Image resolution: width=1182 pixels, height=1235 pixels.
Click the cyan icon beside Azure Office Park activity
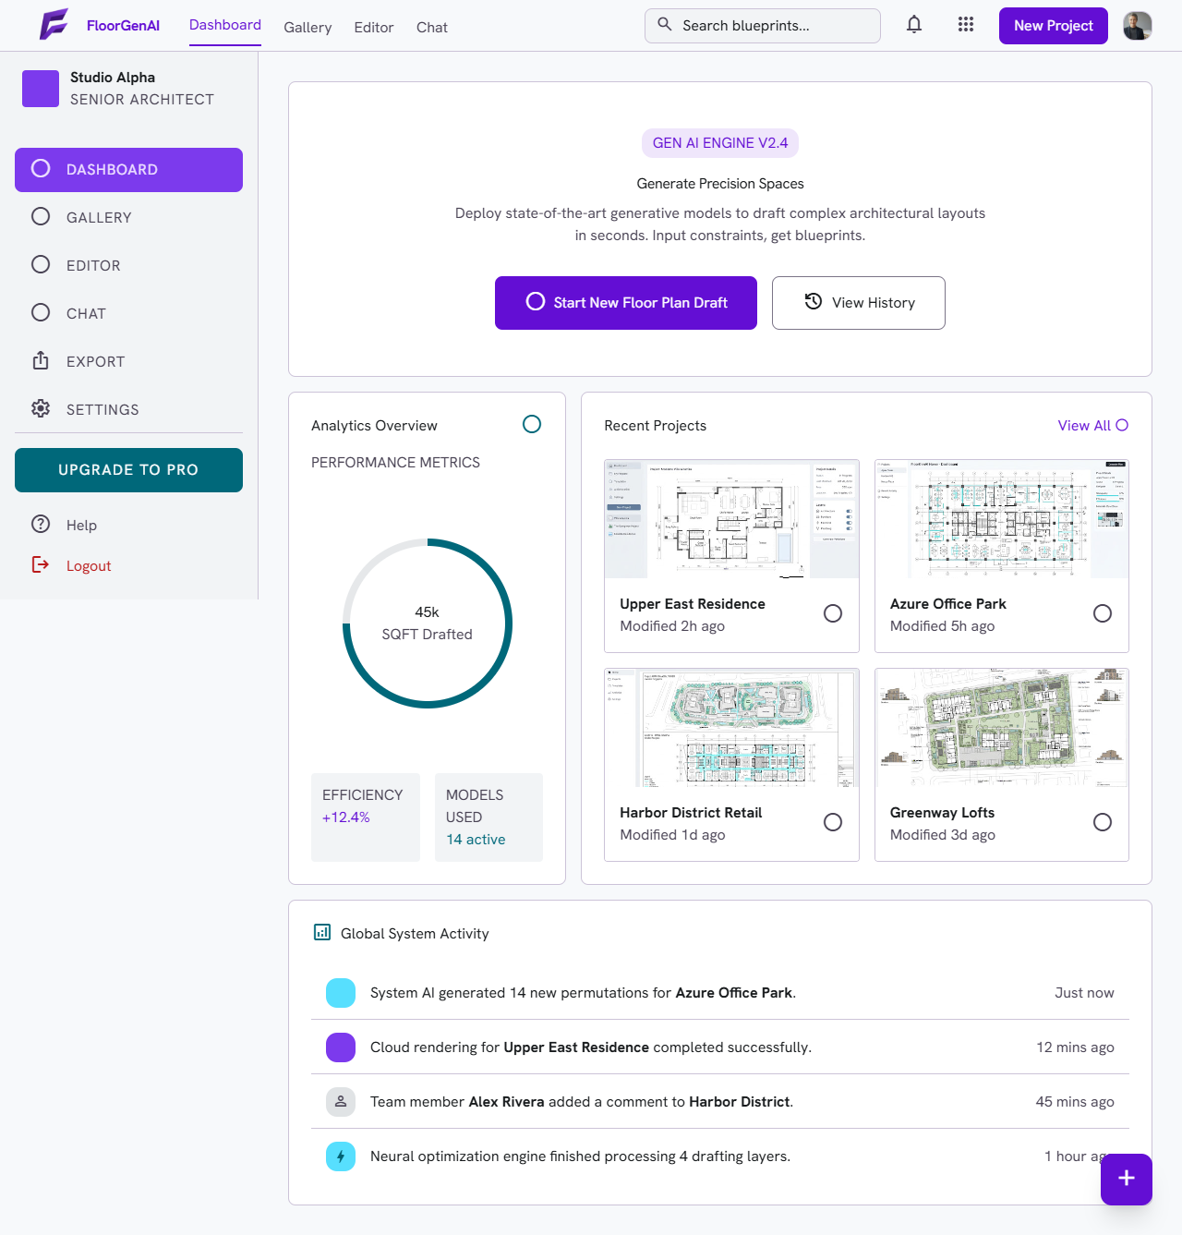point(341,993)
